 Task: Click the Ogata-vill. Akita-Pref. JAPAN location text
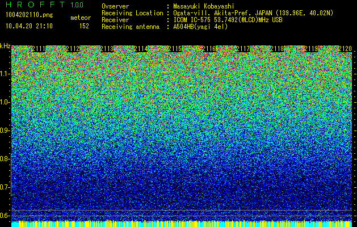pyautogui.click(x=253, y=13)
